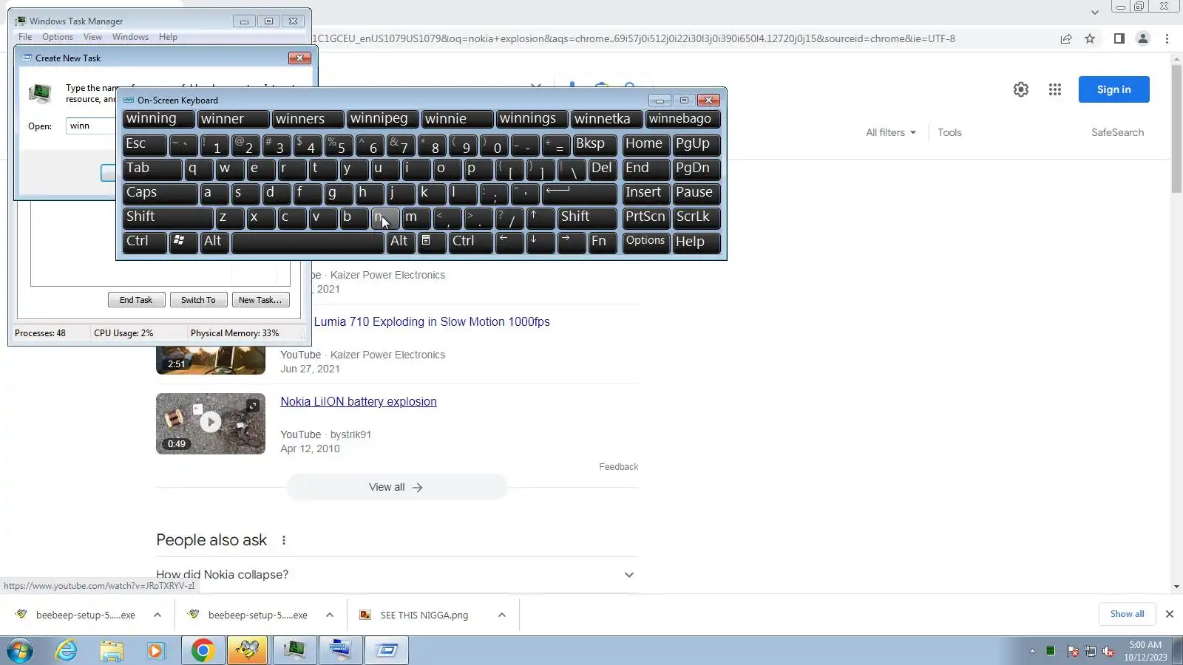This screenshot has width=1183, height=665.
Task: Open View menu in Task Manager
Action: point(92,37)
